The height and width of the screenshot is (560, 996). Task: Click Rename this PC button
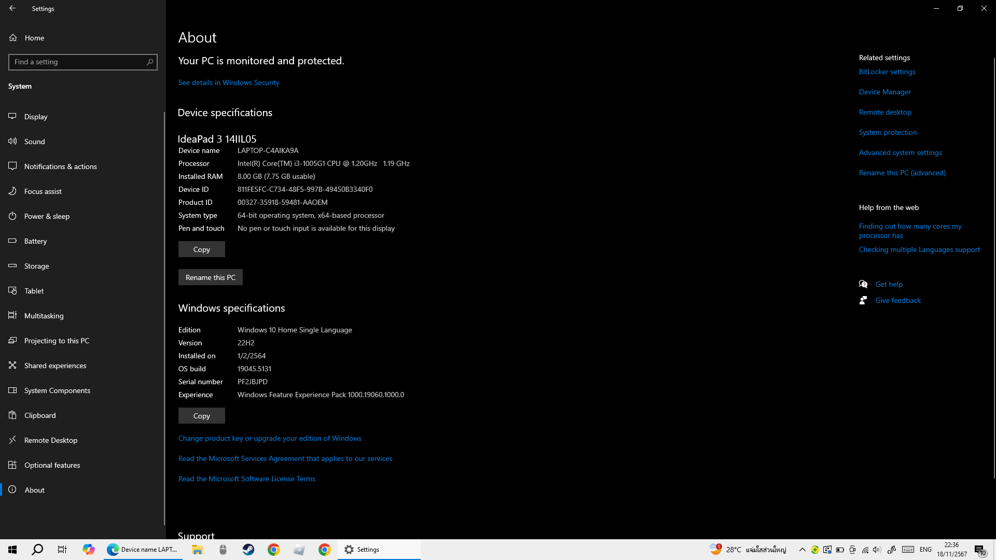point(211,277)
